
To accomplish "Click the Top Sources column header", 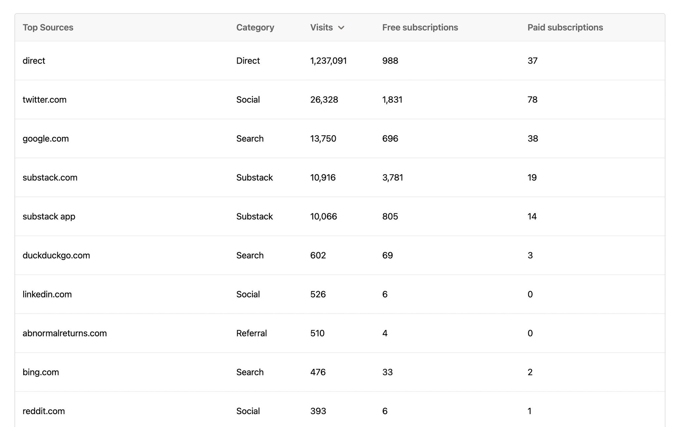I will pyautogui.click(x=48, y=27).
